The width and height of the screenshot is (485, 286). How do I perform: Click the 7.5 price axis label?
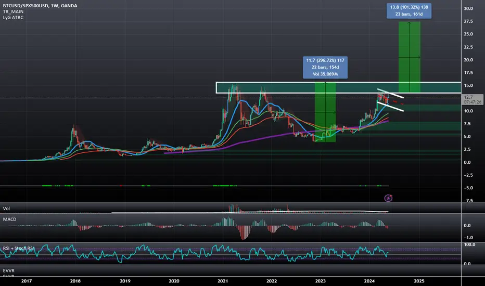click(x=467, y=124)
